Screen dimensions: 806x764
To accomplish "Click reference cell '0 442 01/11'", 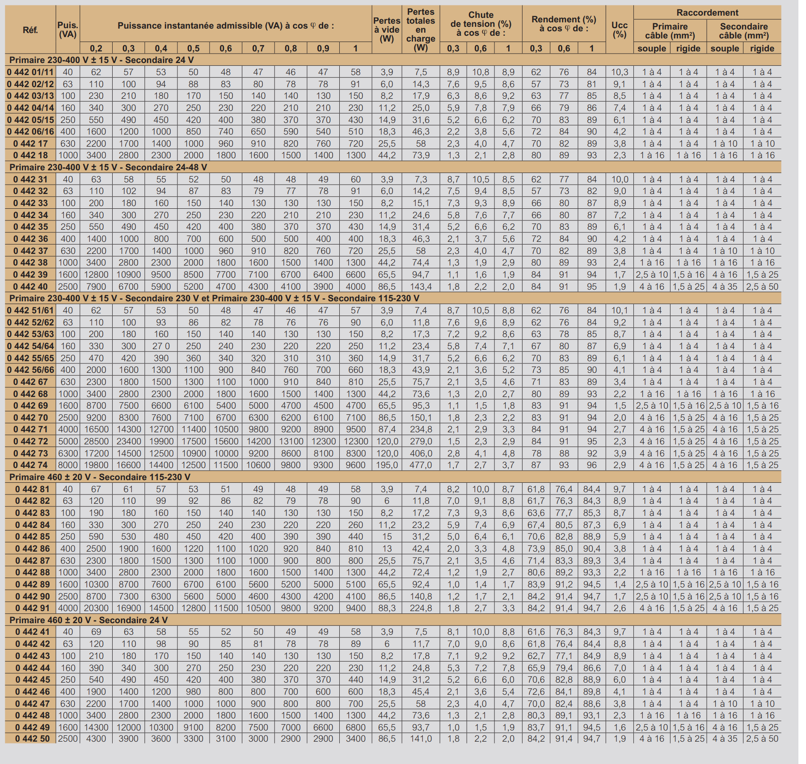I will pos(30,72).
